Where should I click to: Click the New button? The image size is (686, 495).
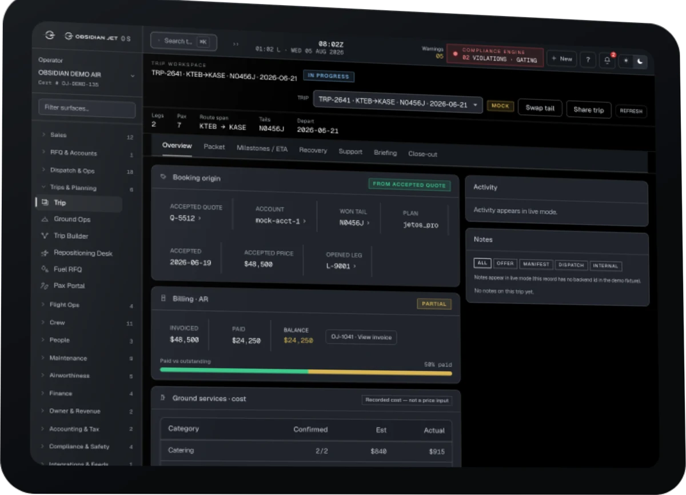(x=562, y=58)
